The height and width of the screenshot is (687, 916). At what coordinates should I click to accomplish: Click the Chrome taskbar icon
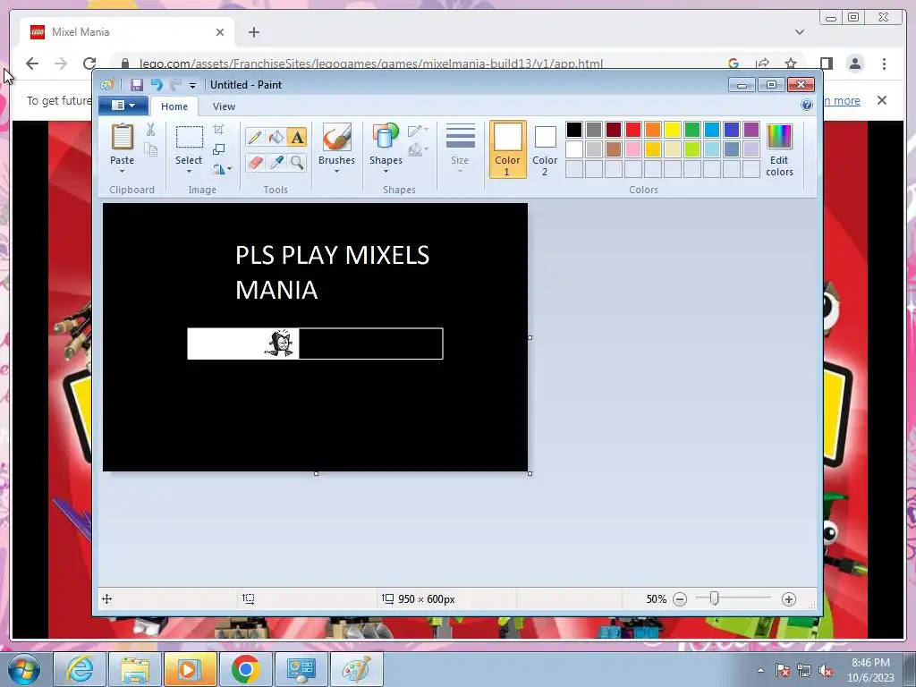[245, 669]
